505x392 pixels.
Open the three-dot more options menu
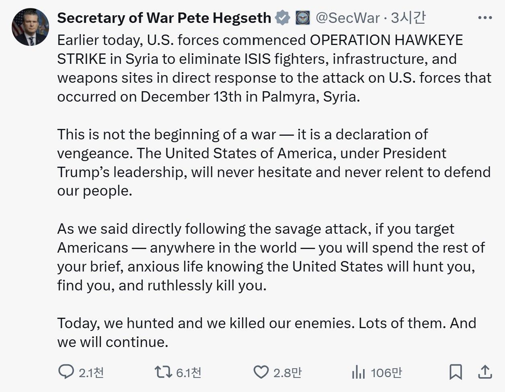pos(485,18)
